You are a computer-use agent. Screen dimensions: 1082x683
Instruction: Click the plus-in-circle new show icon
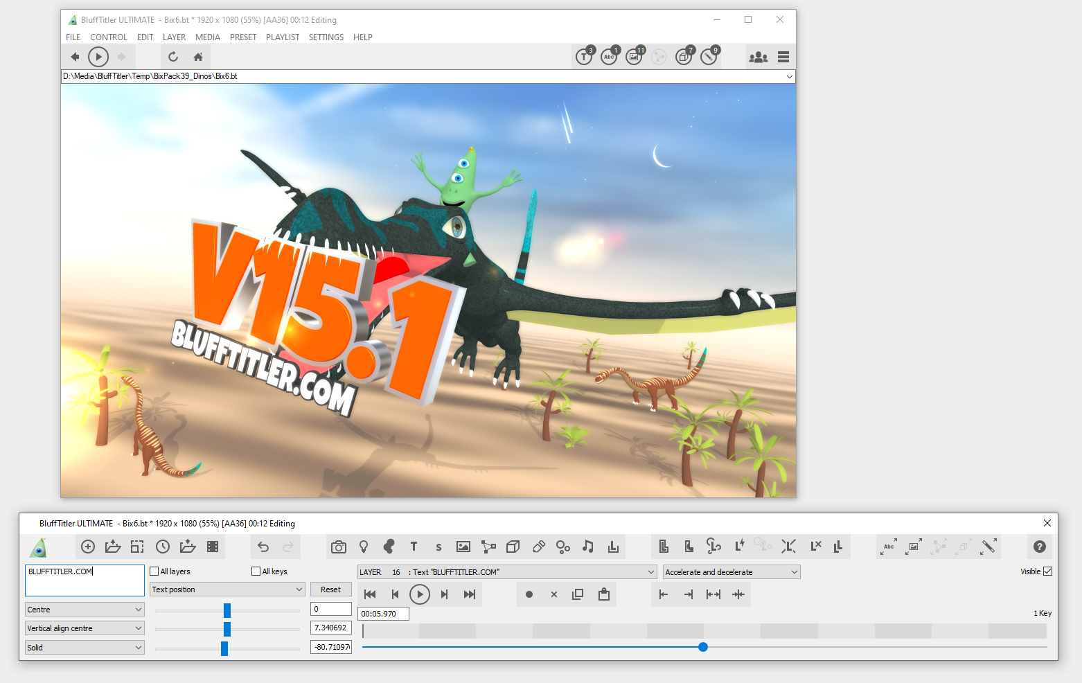tap(88, 547)
